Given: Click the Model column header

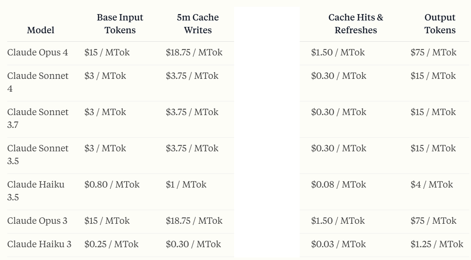Looking at the screenshot, I should point(41,30).
